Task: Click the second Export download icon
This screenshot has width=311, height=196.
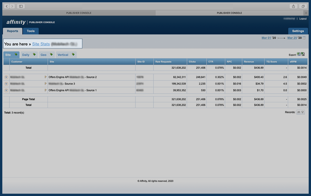Action: 303,54
